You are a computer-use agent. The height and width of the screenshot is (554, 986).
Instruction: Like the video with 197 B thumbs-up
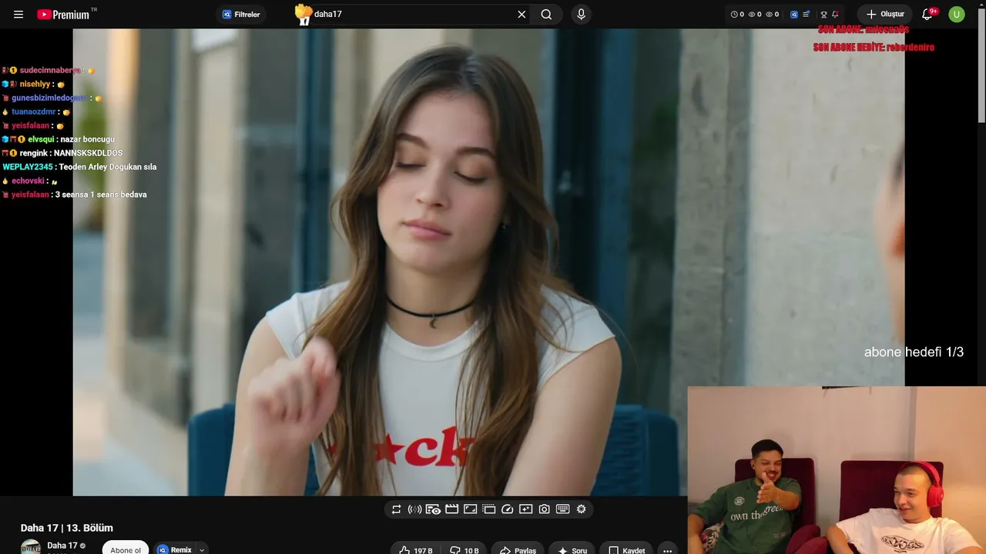coord(415,549)
